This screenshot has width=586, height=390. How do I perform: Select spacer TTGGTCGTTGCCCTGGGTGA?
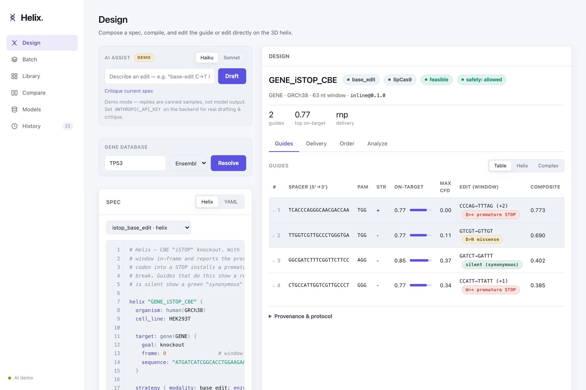(319, 235)
